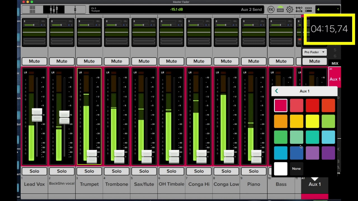Pick the amber yellow-orange swatch

(x=296, y=121)
